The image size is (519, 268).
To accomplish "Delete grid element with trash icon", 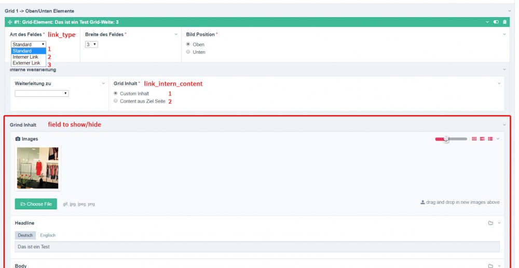I will [504, 22].
